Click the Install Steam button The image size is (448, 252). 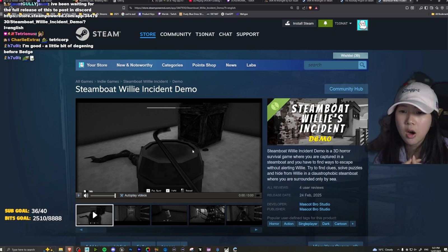299,23
